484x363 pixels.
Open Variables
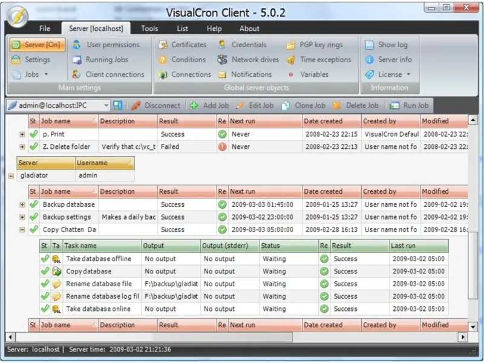click(x=308, y=74)
